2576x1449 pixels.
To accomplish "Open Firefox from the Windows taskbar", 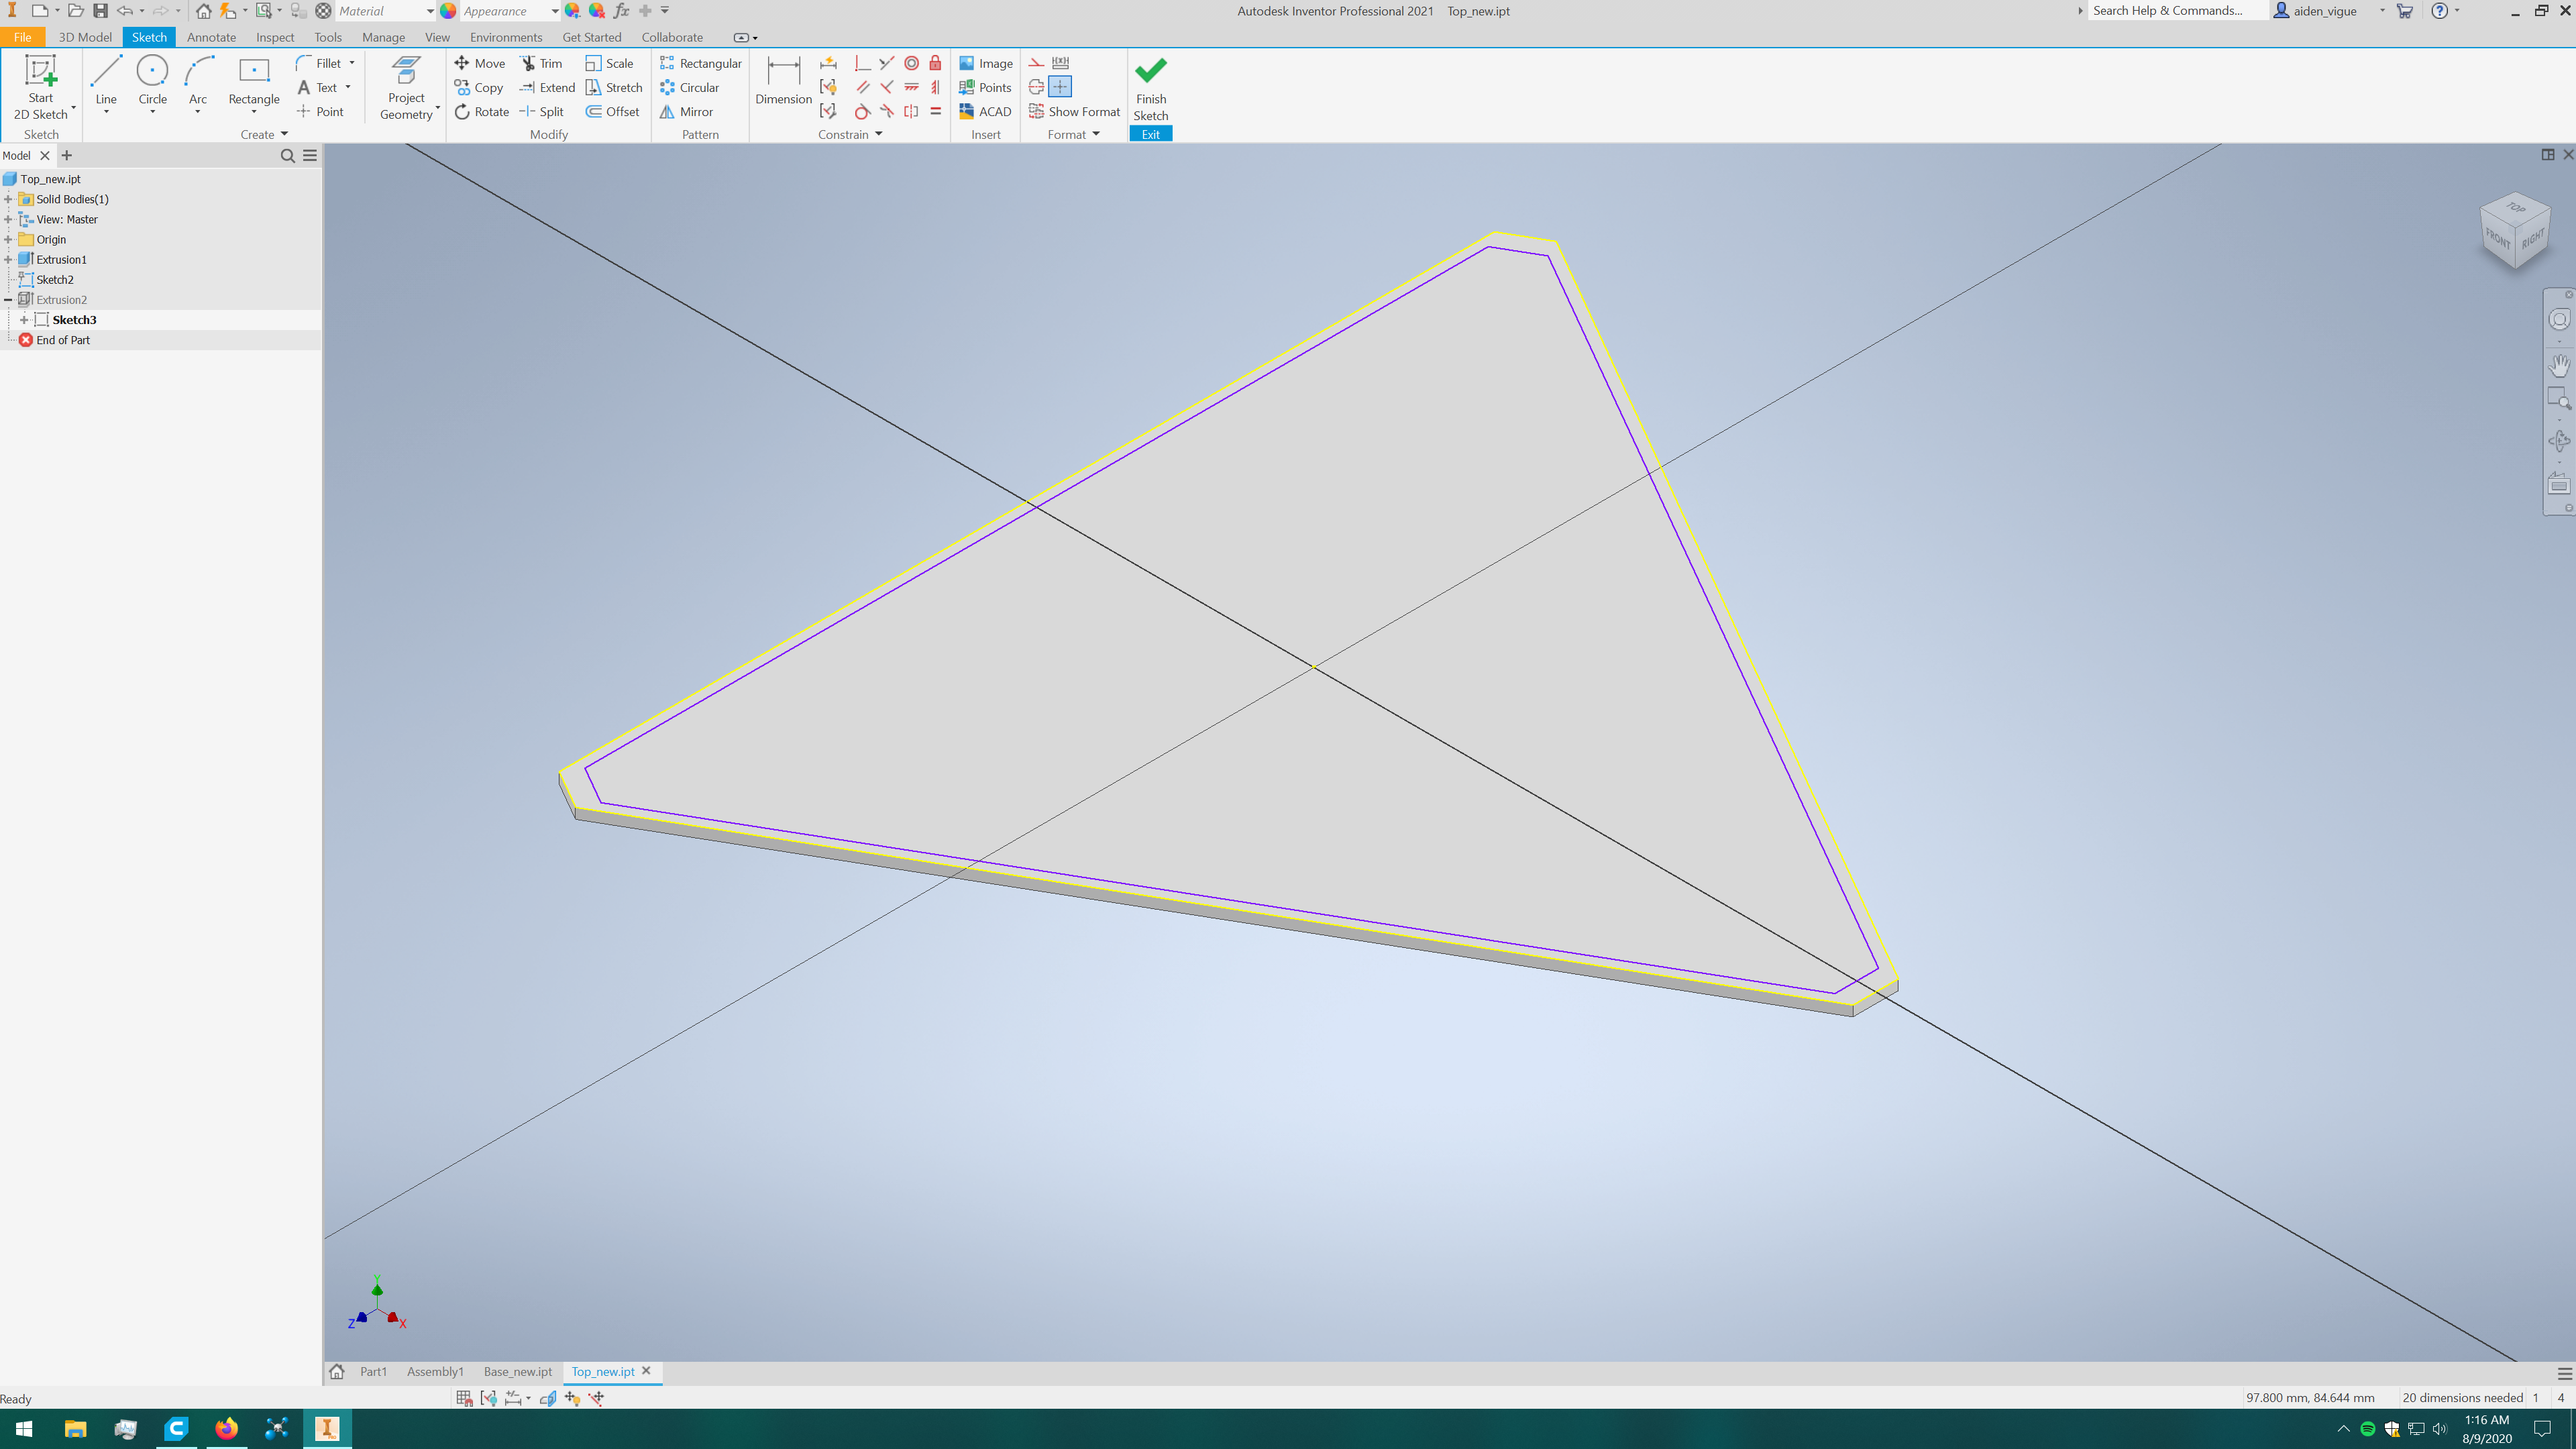I will (226, 1428).
